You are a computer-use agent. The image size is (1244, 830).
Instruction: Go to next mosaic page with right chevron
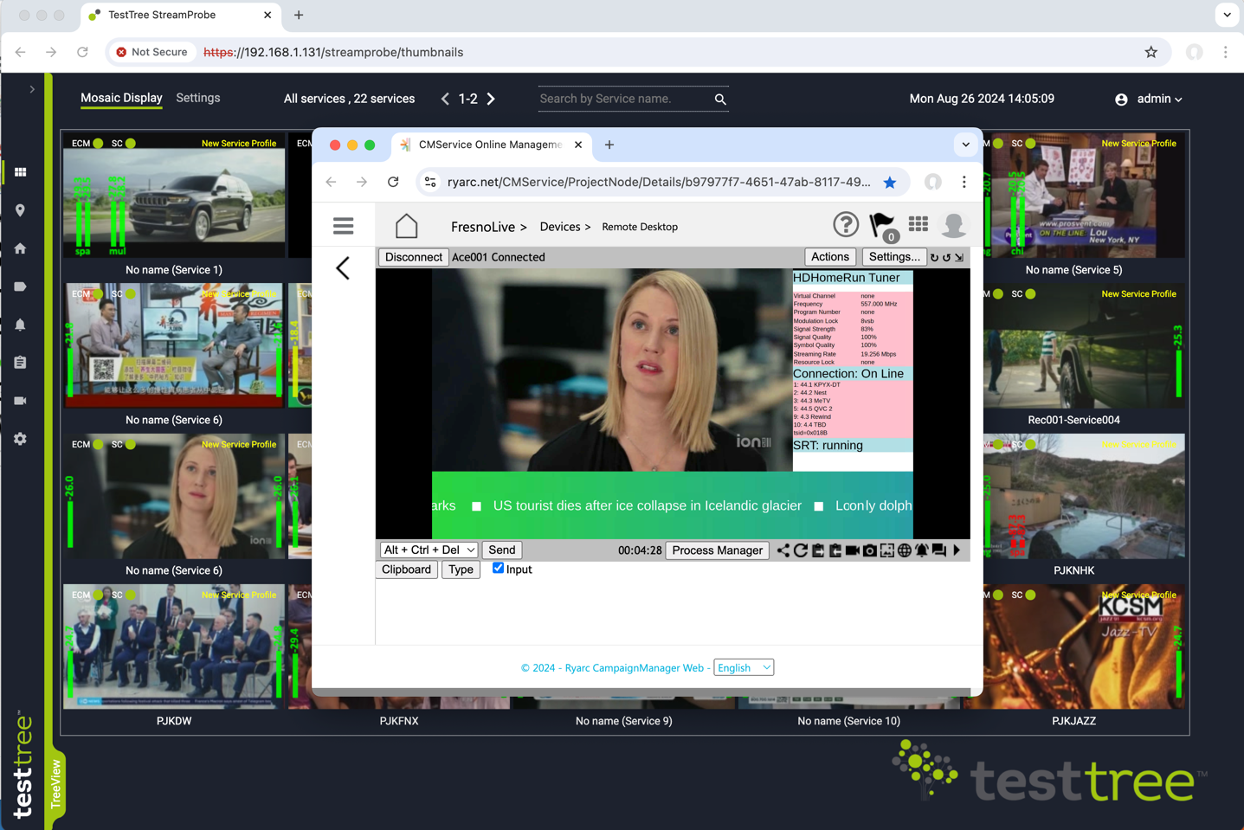coord(491,99)
